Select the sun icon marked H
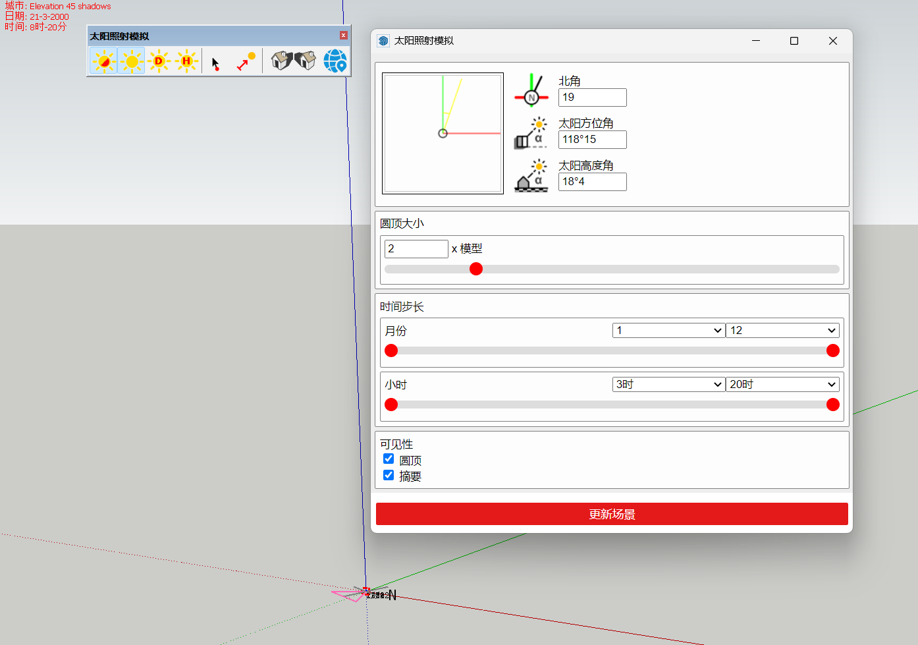918x645 pixels. point(186,61)
